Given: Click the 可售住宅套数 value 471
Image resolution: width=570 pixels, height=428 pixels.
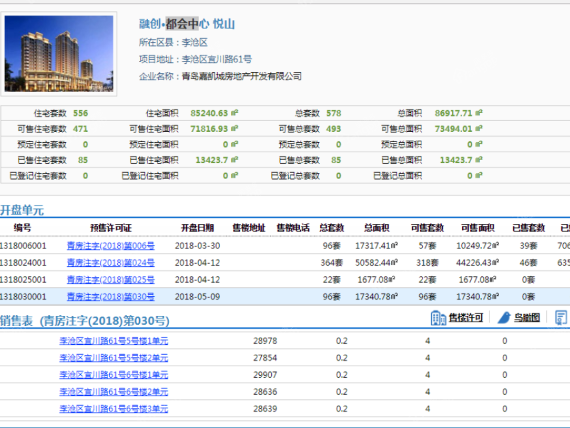Looking at the screenshot, I should 80,129.
